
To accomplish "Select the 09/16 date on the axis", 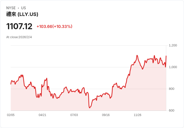I will (106, 115).
